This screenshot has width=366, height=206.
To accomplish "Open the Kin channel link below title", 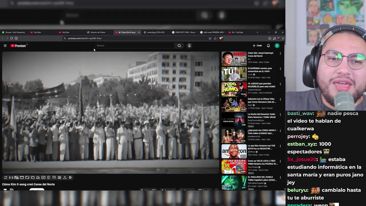I will (12, 189).
